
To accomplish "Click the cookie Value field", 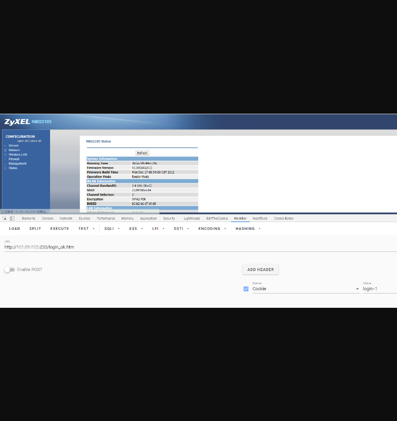I will tap(379, 289).
